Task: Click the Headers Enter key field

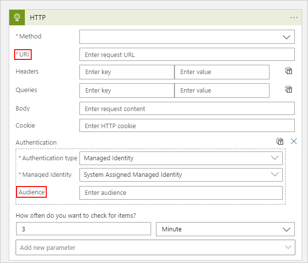Action: pos(127,72)
